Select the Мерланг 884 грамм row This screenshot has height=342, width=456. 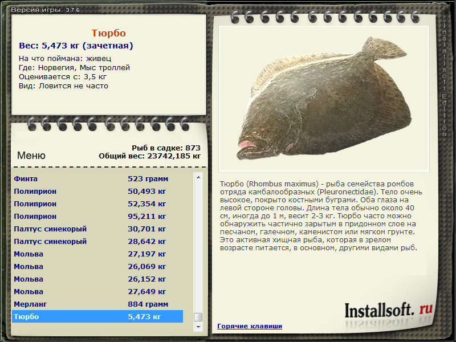click(x=97, y=304)
